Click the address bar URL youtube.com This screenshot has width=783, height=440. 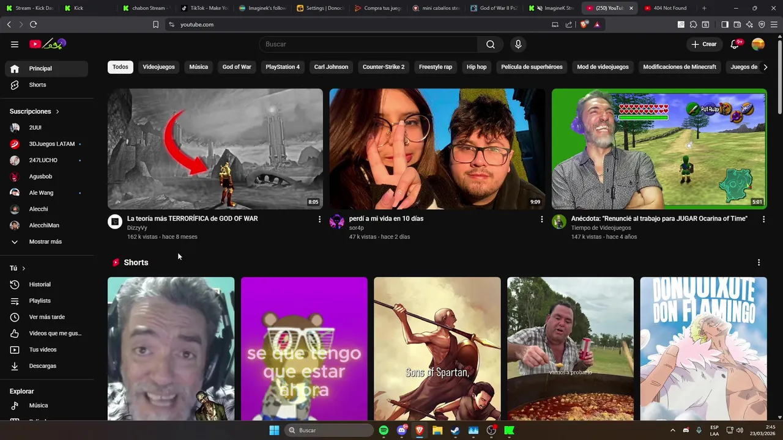pyautogui.click(x=197, y=24)
